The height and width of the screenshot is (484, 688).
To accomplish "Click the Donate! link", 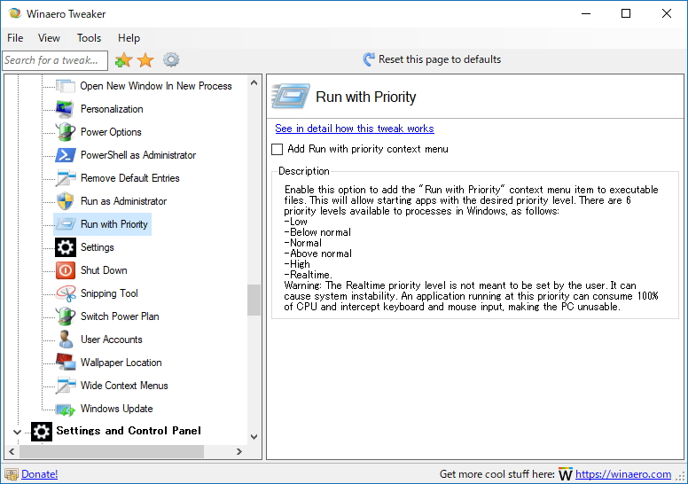I will coord(40,474).
